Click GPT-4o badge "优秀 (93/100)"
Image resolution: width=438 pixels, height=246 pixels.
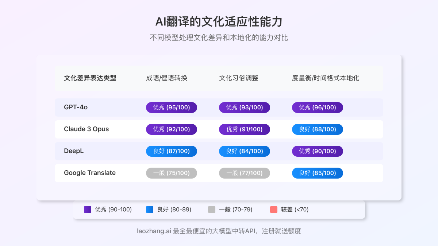[245, 108]
